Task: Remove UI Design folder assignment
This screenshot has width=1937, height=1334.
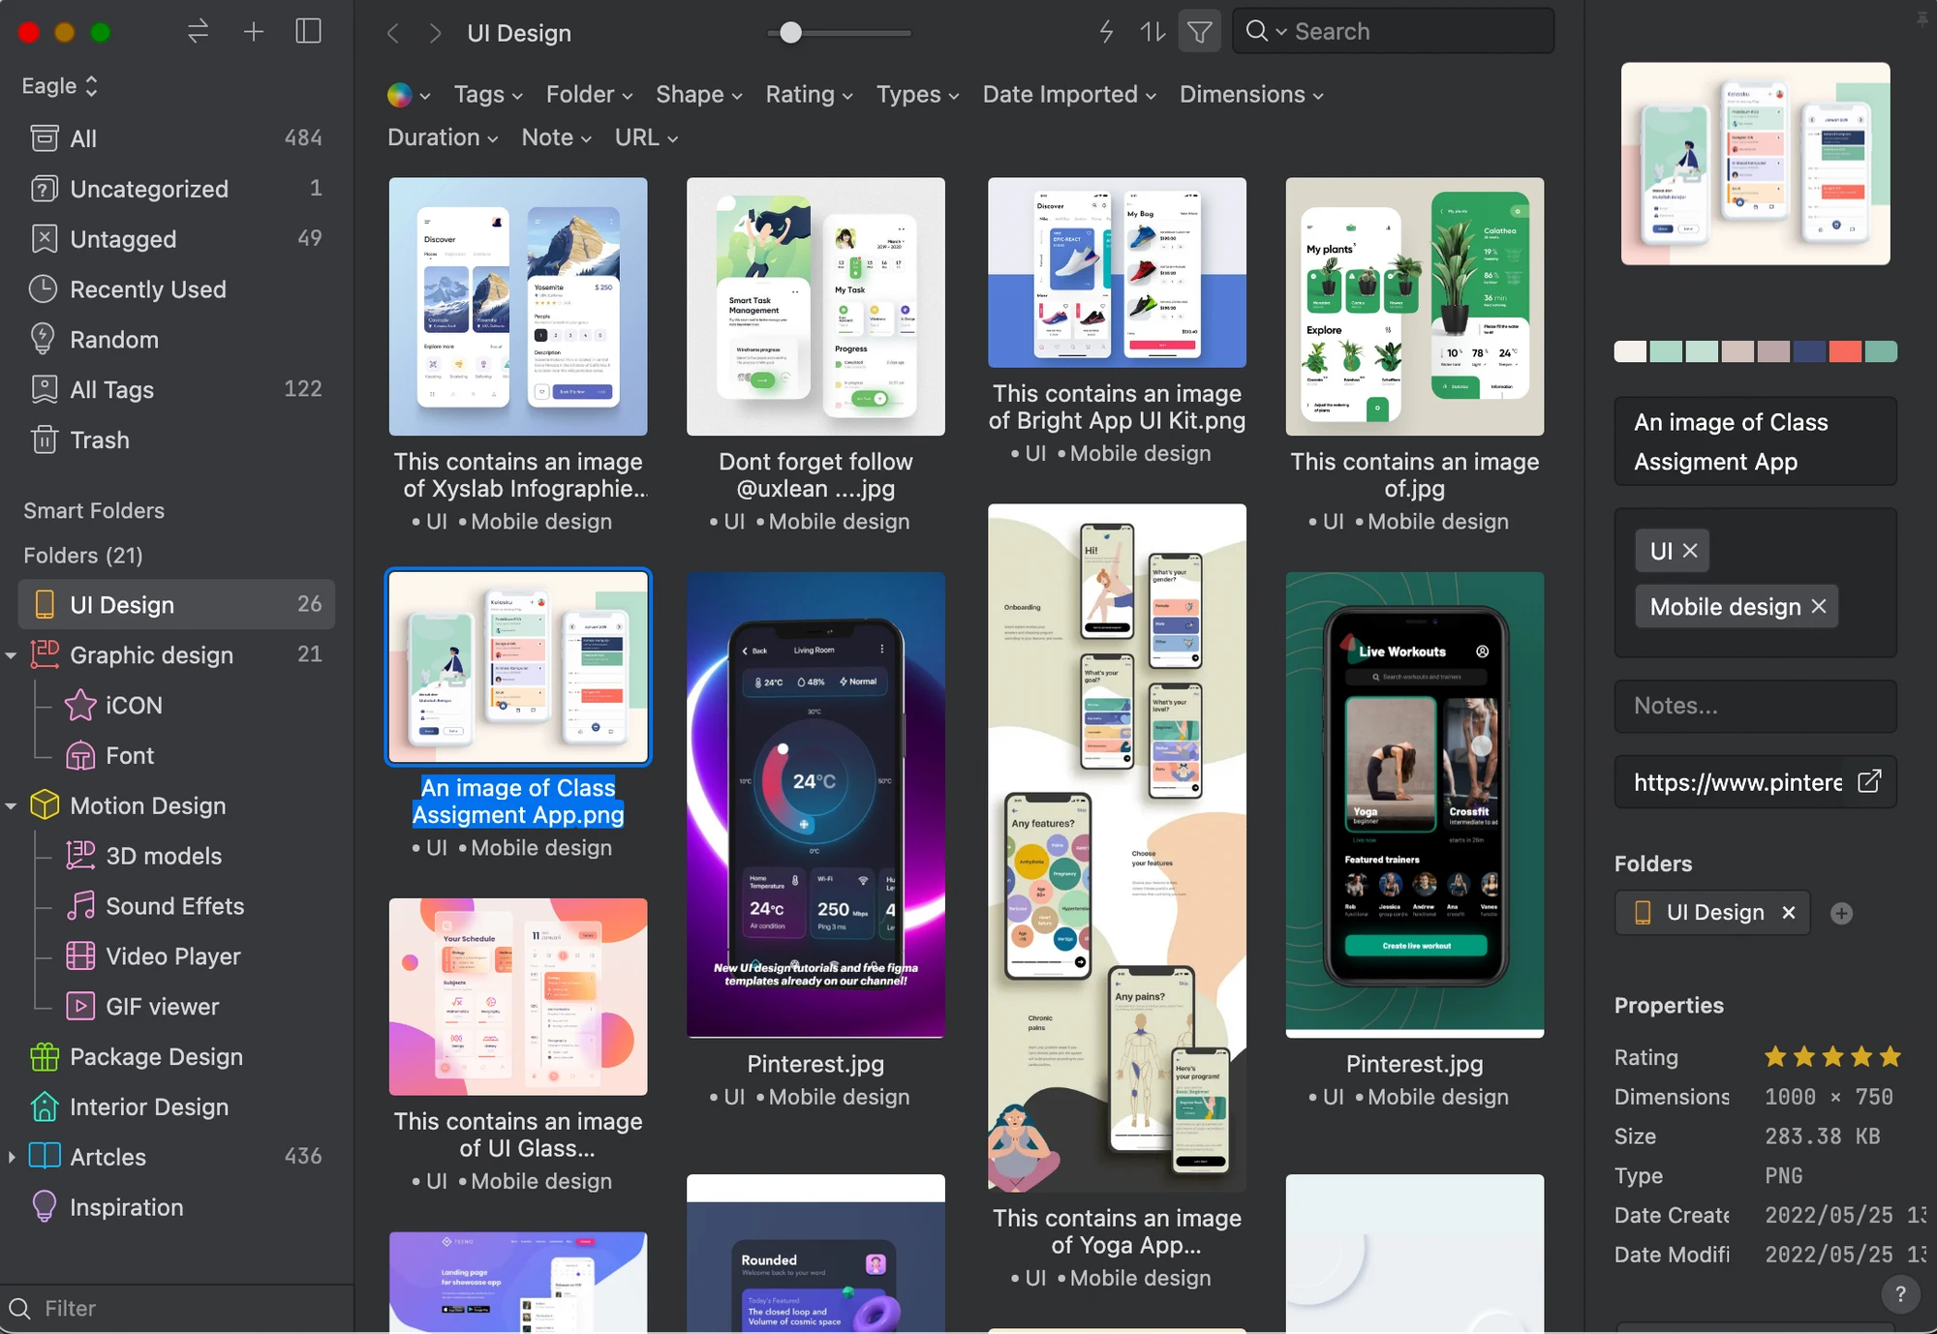Action: point(1789,912)
